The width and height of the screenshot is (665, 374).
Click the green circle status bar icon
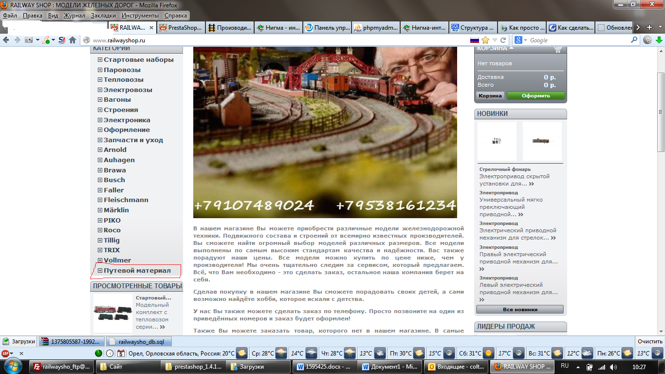pyautogui.click(x=98, y=353)
